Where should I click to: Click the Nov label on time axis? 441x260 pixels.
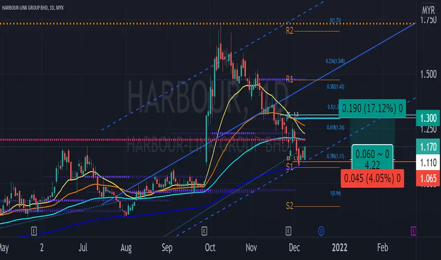251,248
